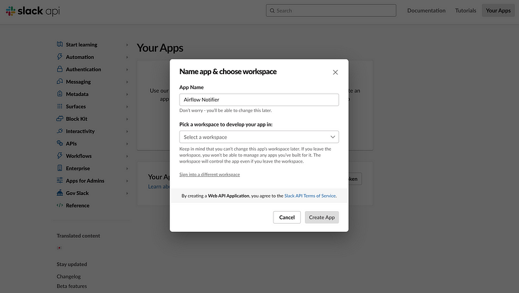Select Apps for Admins in sidebar
The height and width of the screenshot is (293, 519).
pos(85,181)
